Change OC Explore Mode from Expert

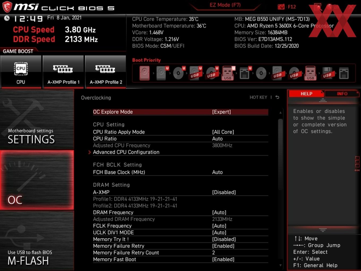tap(180, 112)
